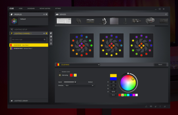Select the keyboard device thumbnail
Screen dimensions: 178x115
pyautogui.click(x=64, y=21)
